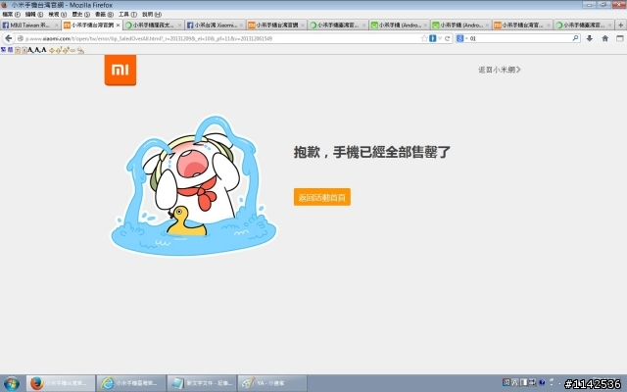Follow the 返回小米網 link

(500, 70)
